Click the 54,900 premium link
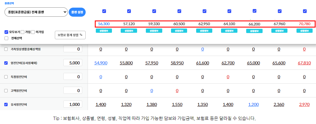 (101, 63)
